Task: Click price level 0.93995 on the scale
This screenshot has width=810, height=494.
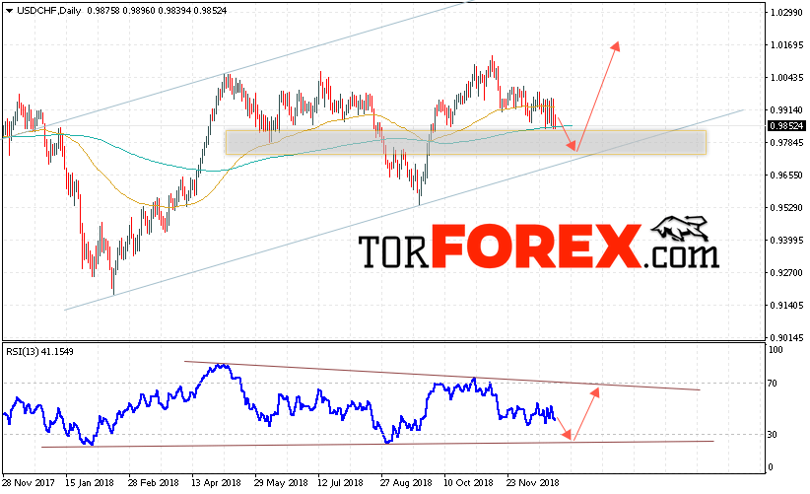Action: [x=786, y=241]
